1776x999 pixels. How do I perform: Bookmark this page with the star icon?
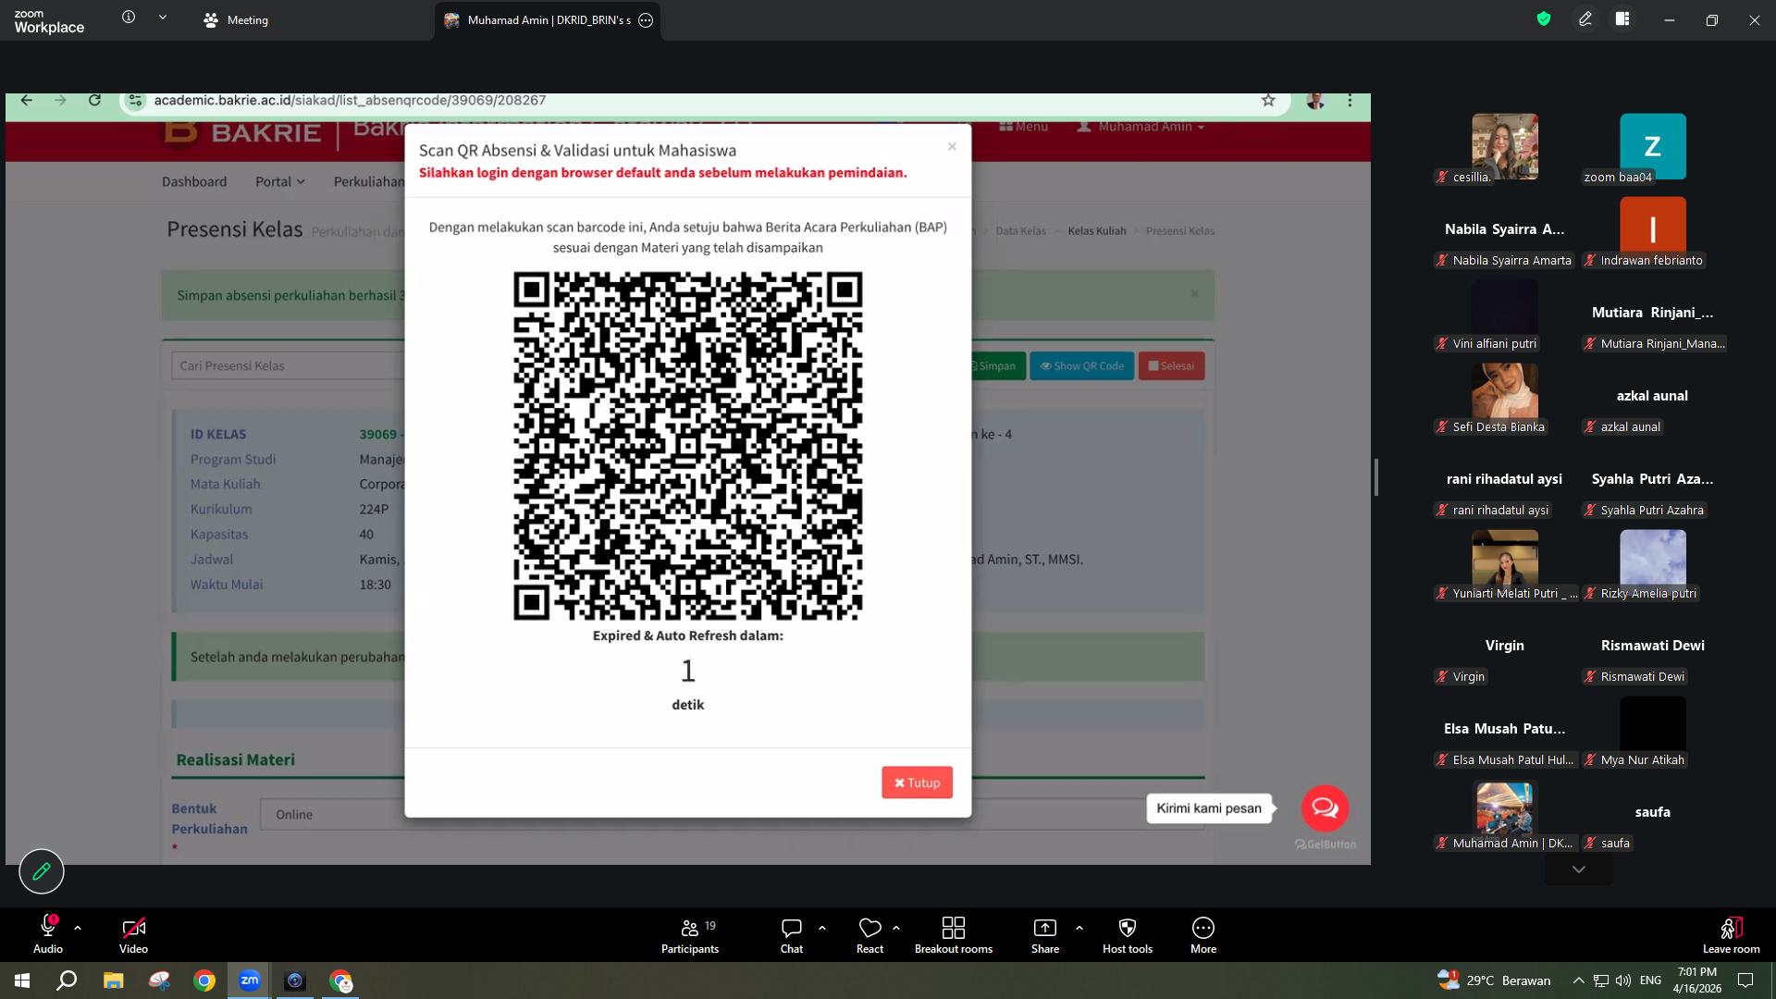point(1268,101)
